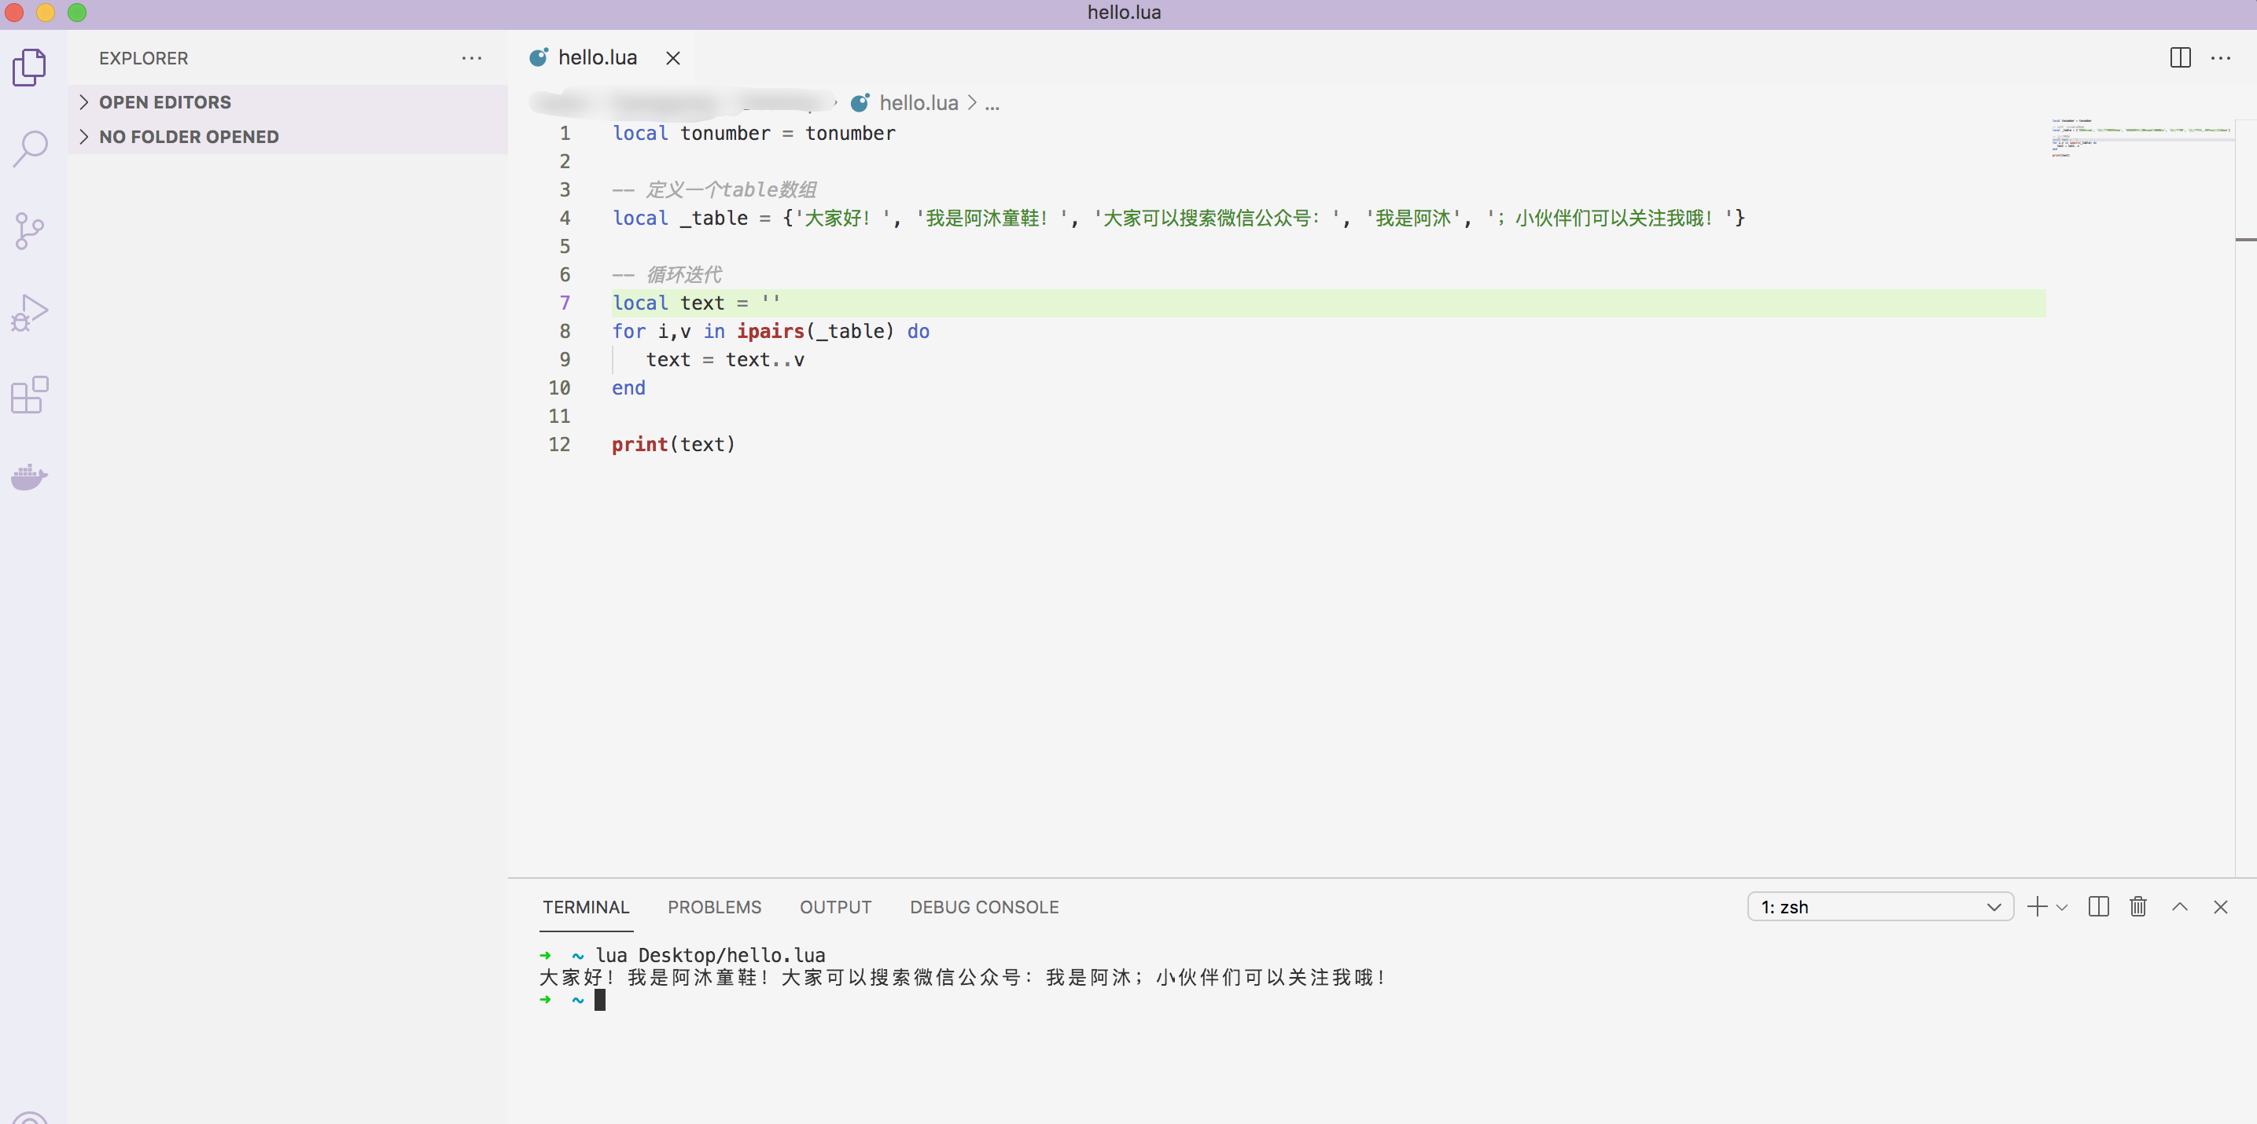The width and height of the screenshot is (2257, 1124).
Task: Click the code minimap preview
Action: [2141, 138]
